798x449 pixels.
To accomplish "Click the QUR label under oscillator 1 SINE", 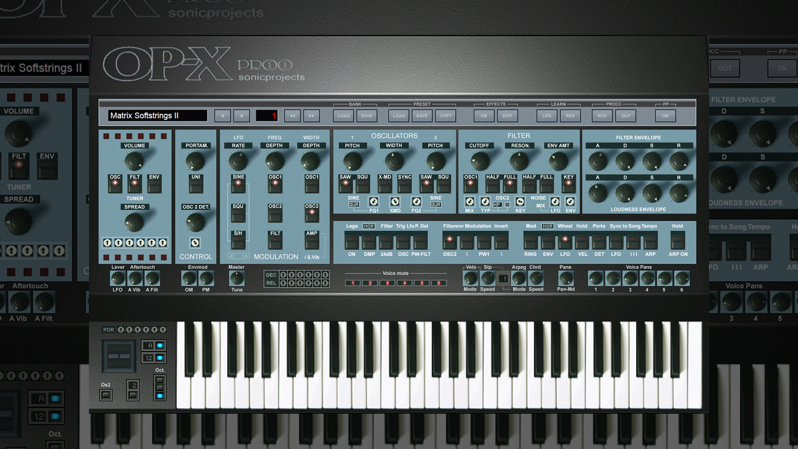I will pyautogui.click(x=354, y=205).
